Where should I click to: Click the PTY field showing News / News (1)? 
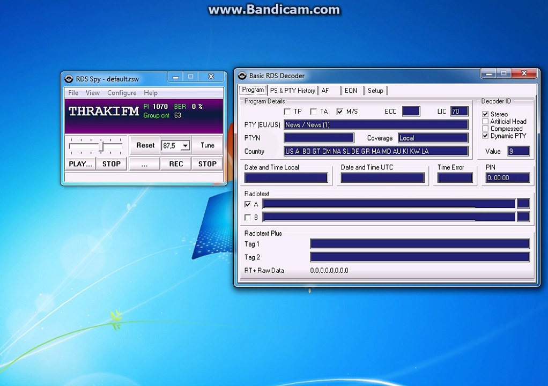(x=376, y=125)
